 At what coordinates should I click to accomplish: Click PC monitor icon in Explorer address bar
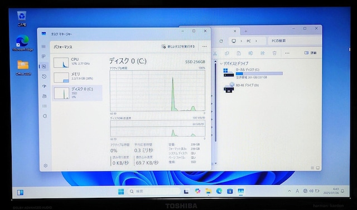tap(234, 41)
